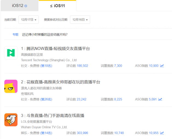View ASO trend chart icon for Huajiao
Viewport: 172px width, 139px height.
pos(160,99)
